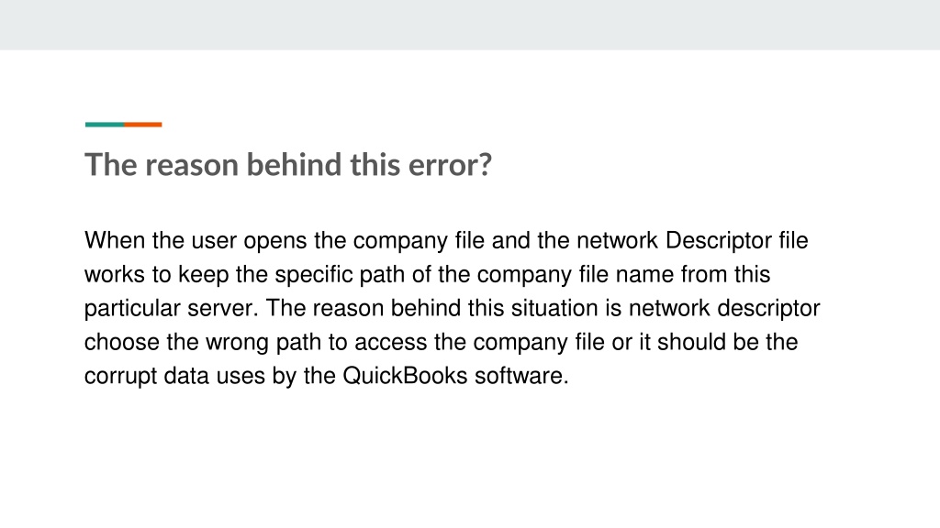Select the orange segment of the accent bar

click(x=142, y=125)
